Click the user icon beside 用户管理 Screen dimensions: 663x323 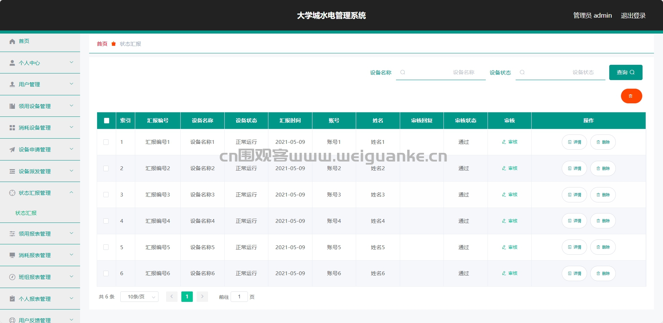pos(12,84)
